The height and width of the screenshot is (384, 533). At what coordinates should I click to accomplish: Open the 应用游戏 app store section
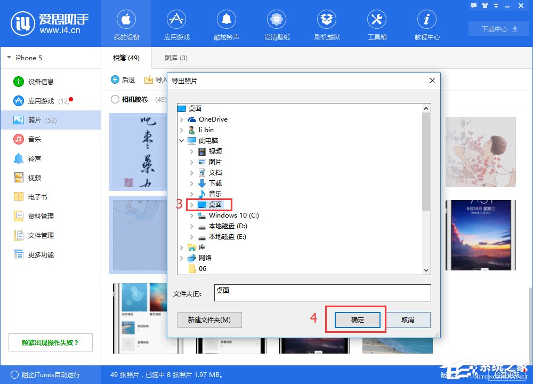point(176,24)
